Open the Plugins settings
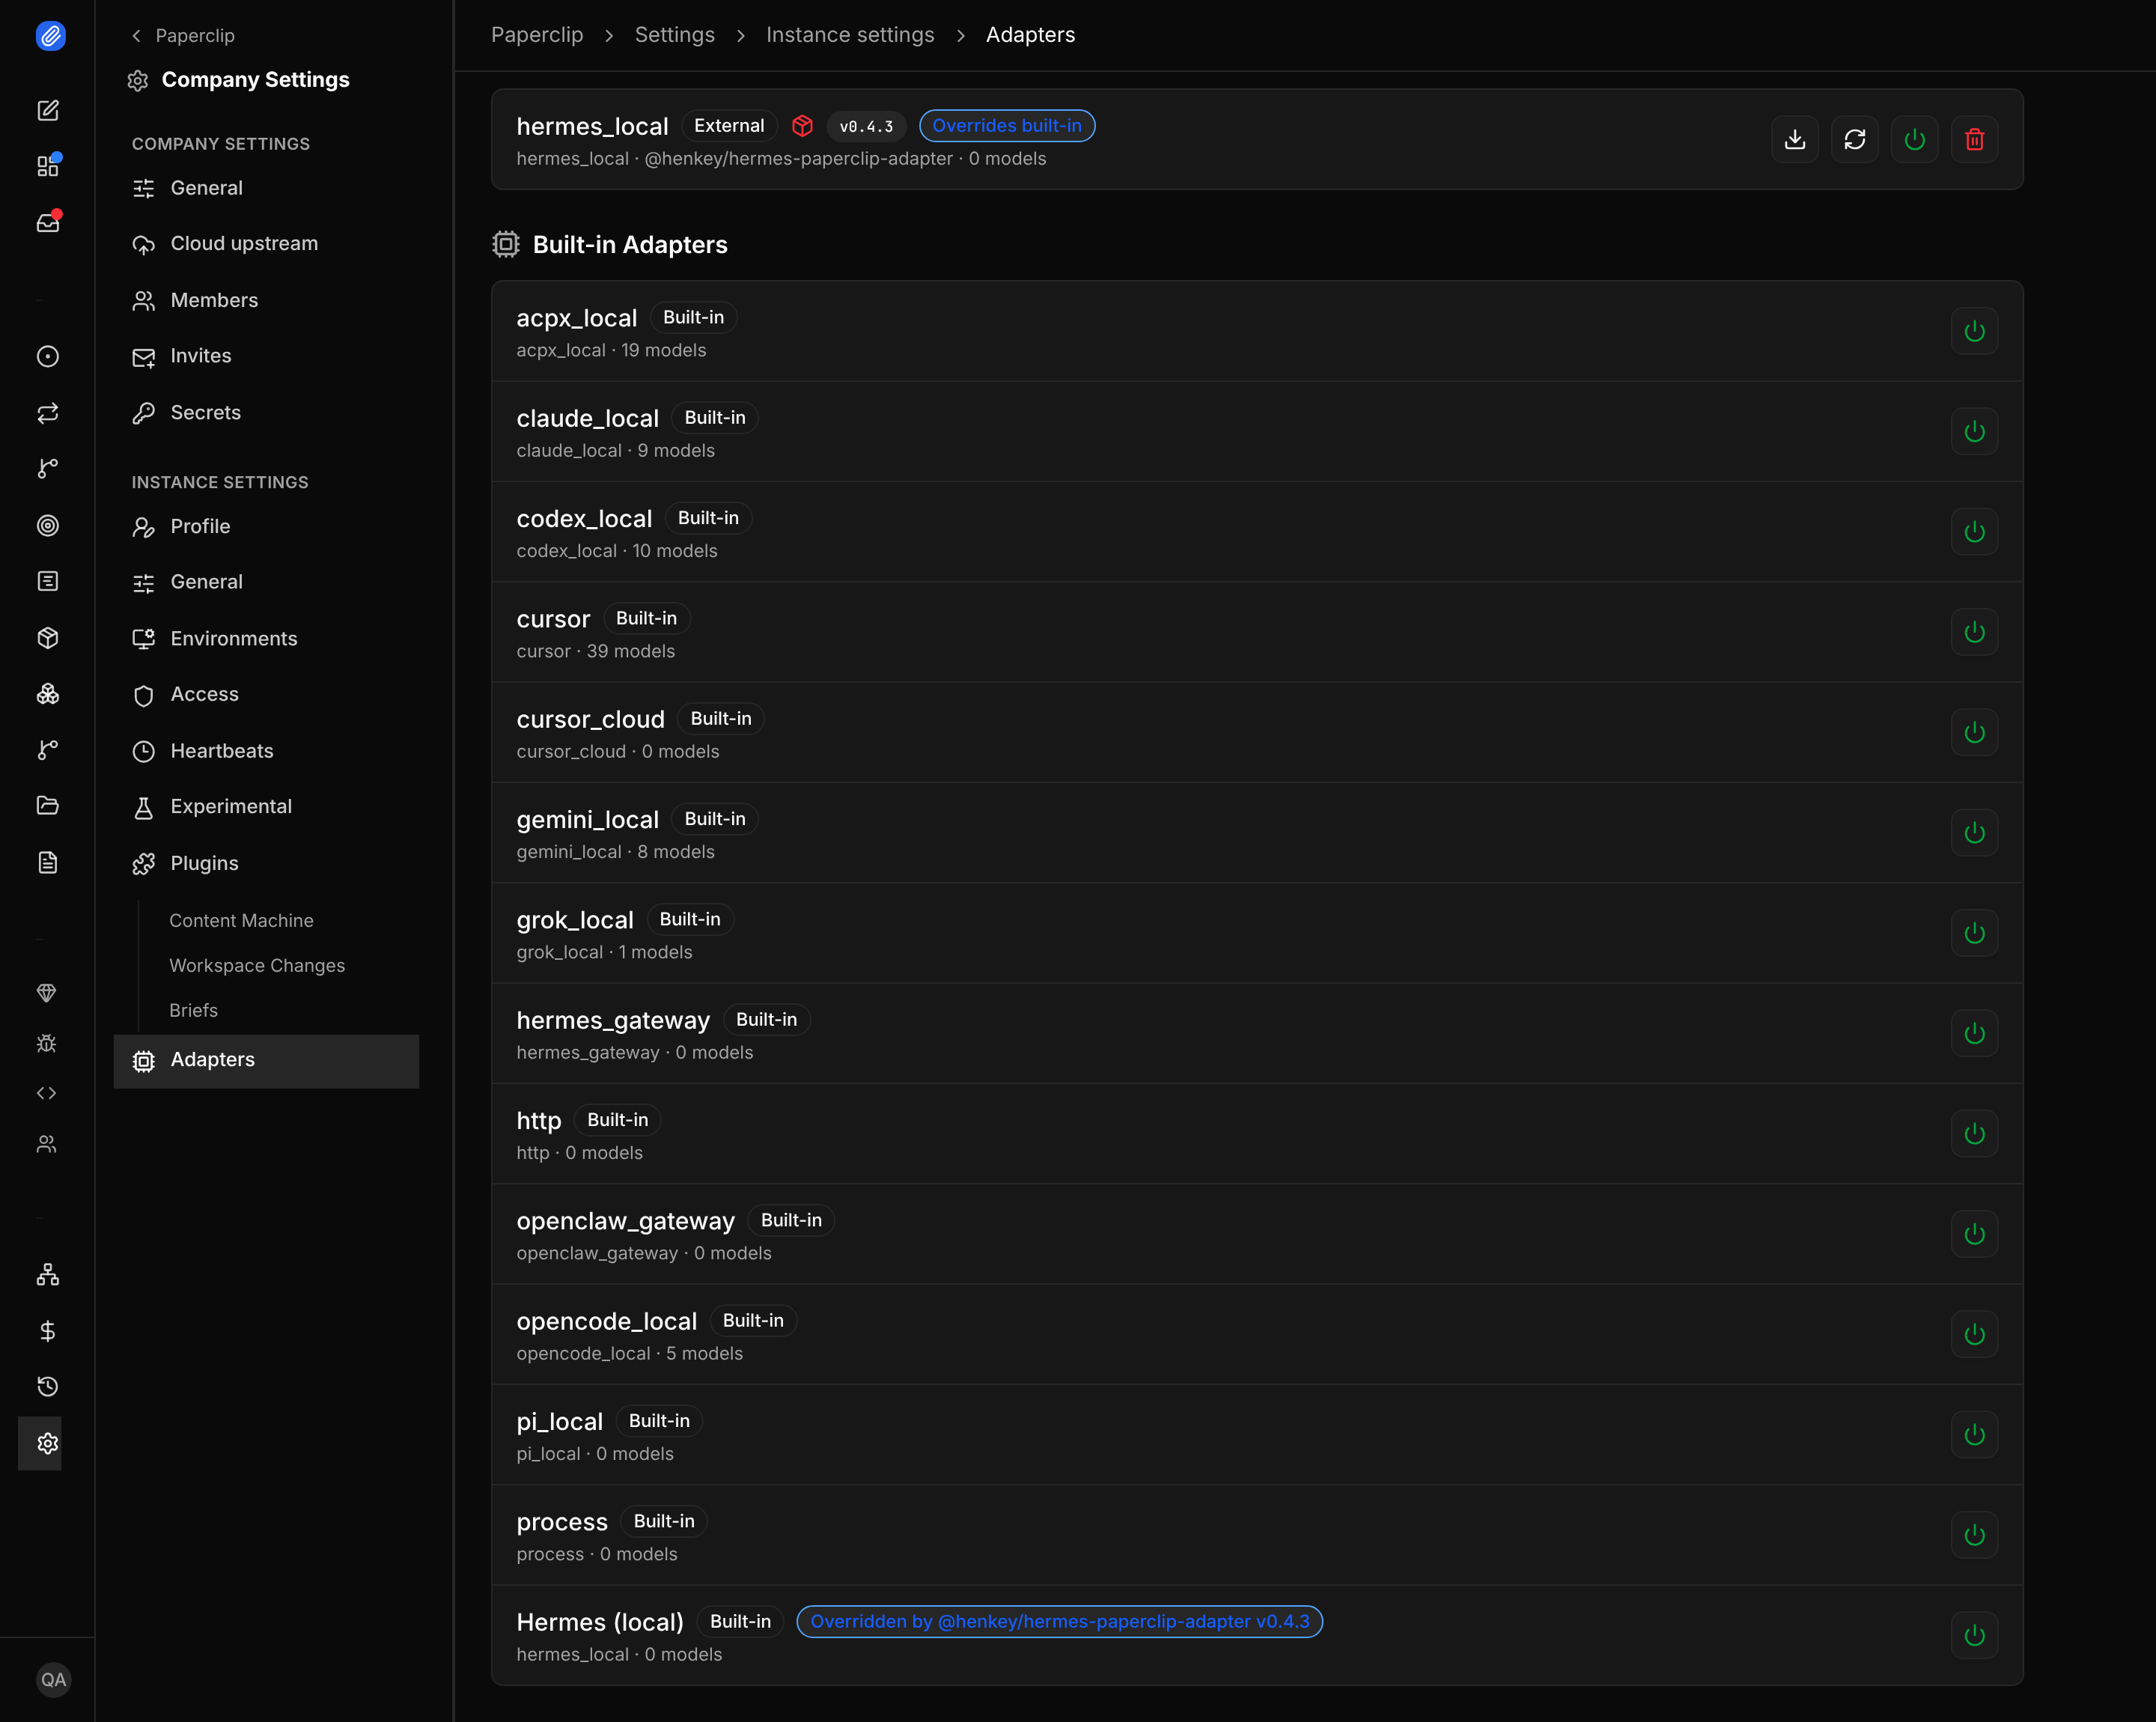The height and width of the screenshot is (1722, 2156). pos(266,864)
